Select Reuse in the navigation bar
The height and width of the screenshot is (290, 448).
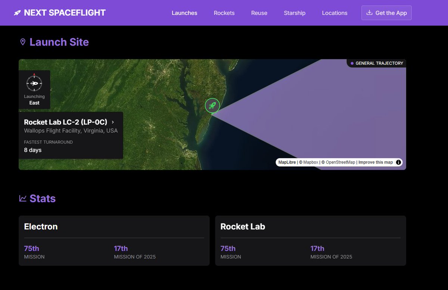click(x=259, y=13)
